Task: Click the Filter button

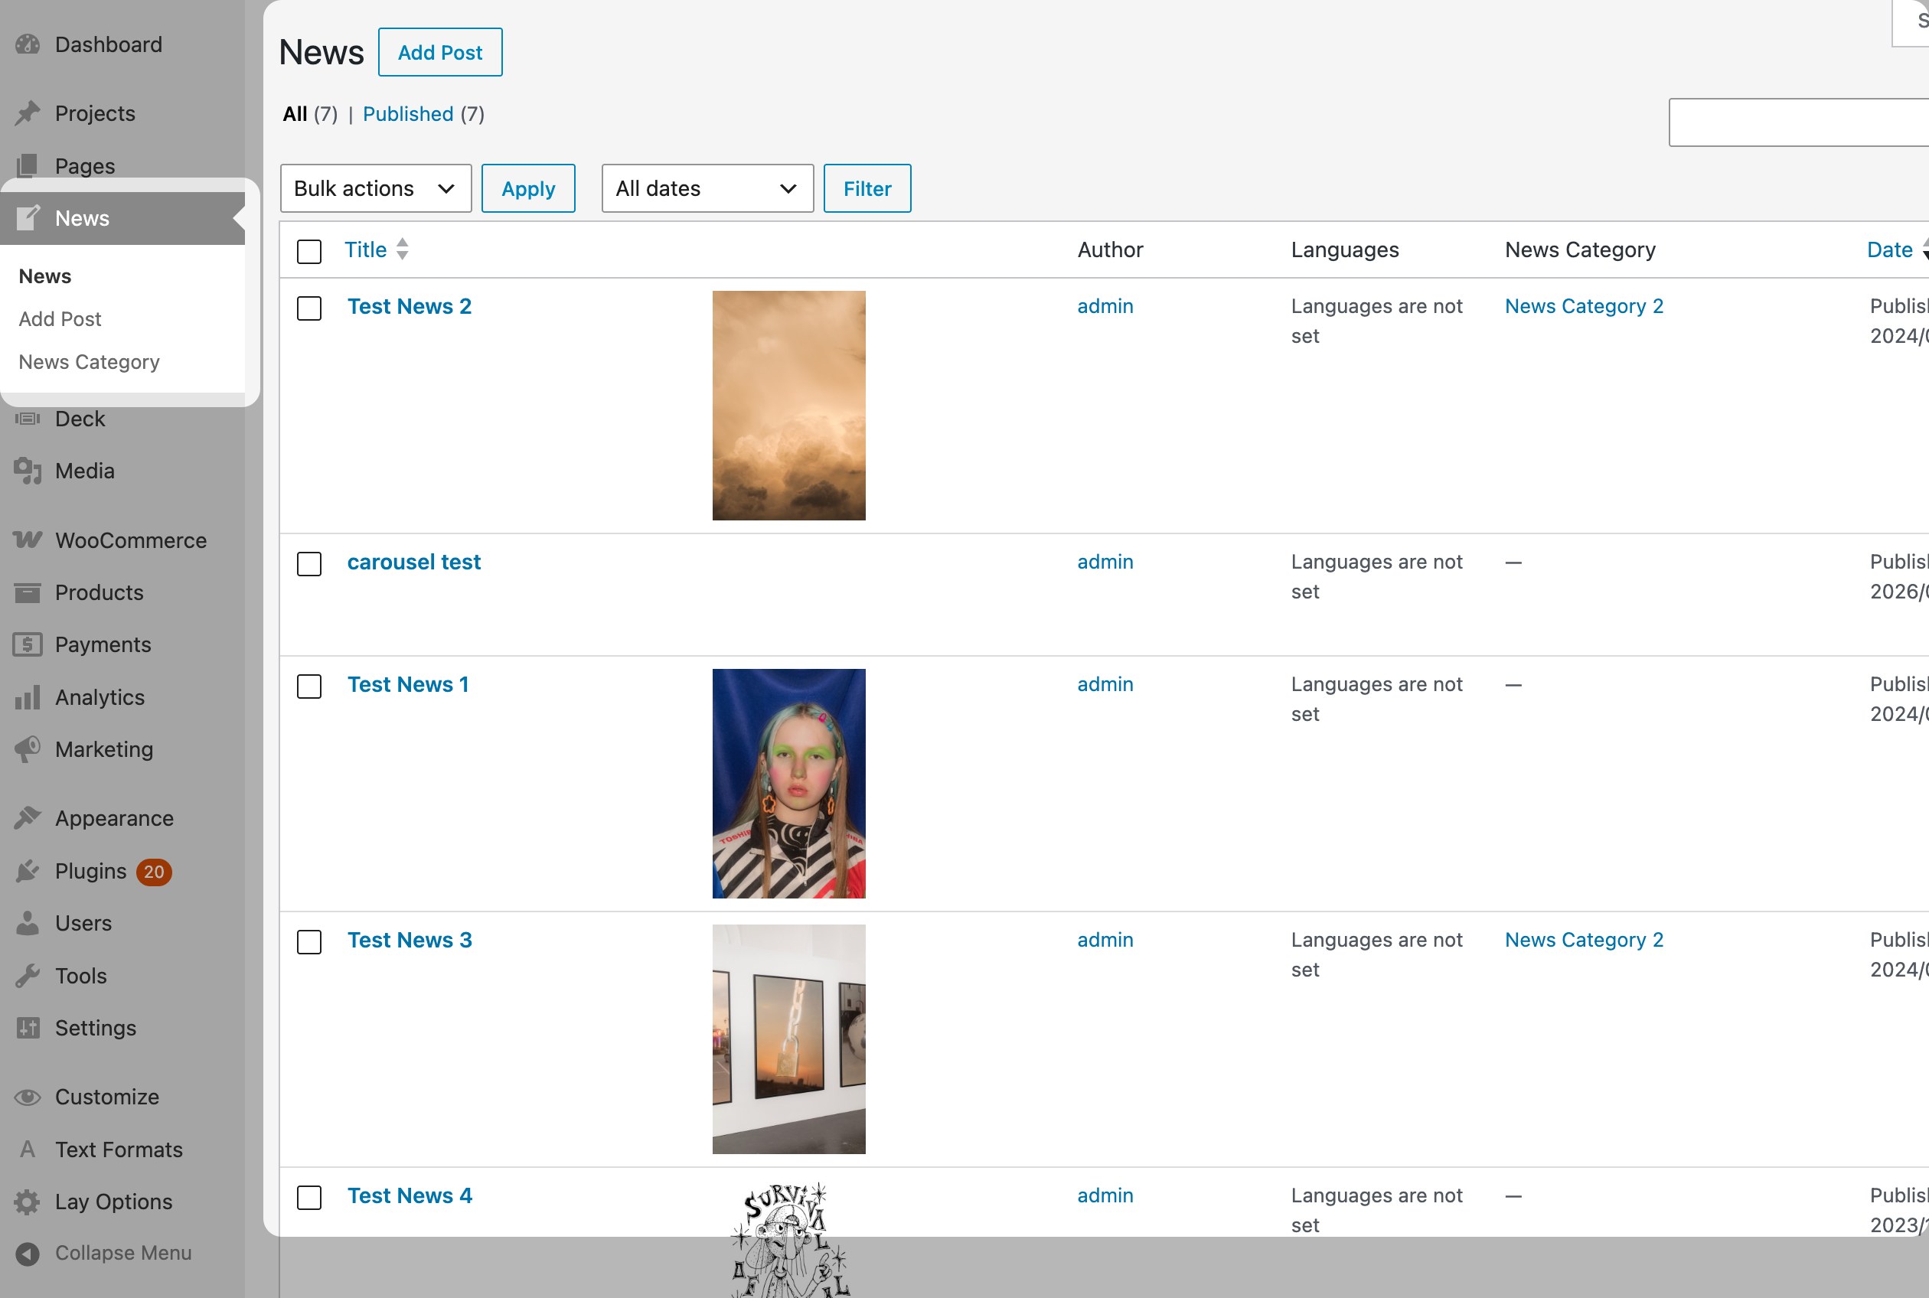Action: tap(867, 189)
